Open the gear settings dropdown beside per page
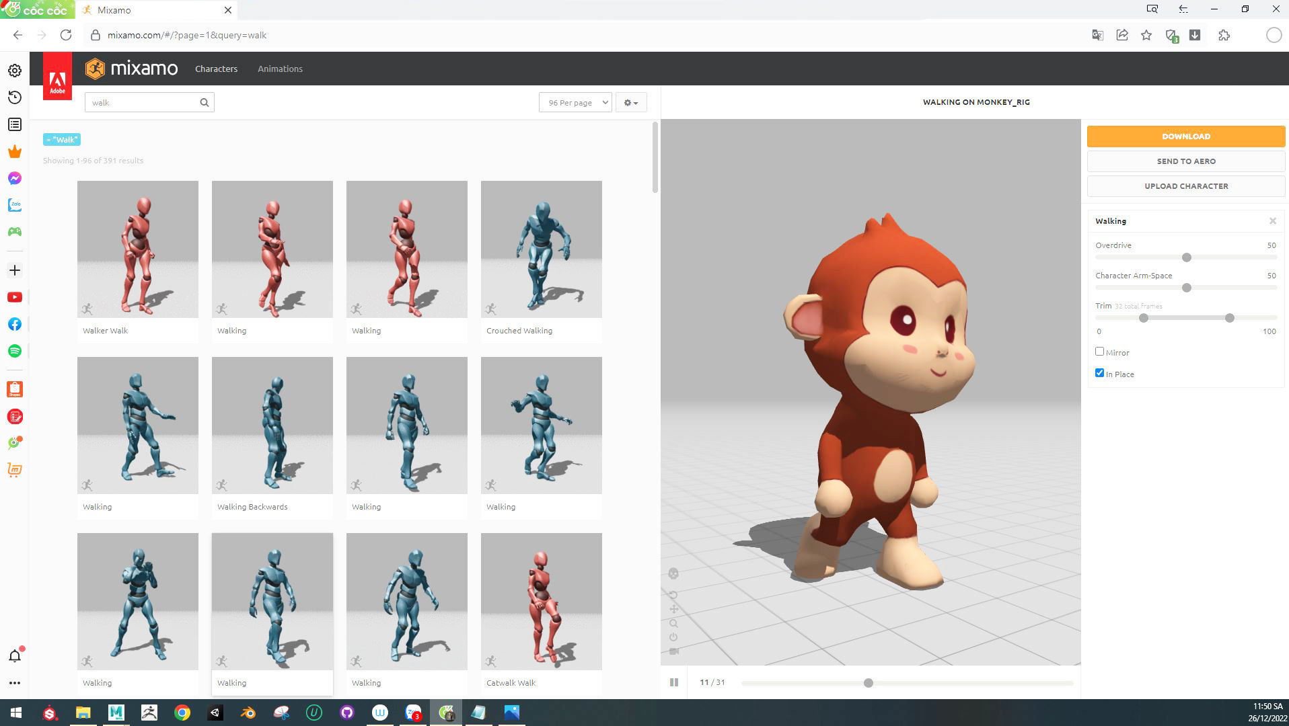This screenshot has width=1289, height=726. point(630,102)
